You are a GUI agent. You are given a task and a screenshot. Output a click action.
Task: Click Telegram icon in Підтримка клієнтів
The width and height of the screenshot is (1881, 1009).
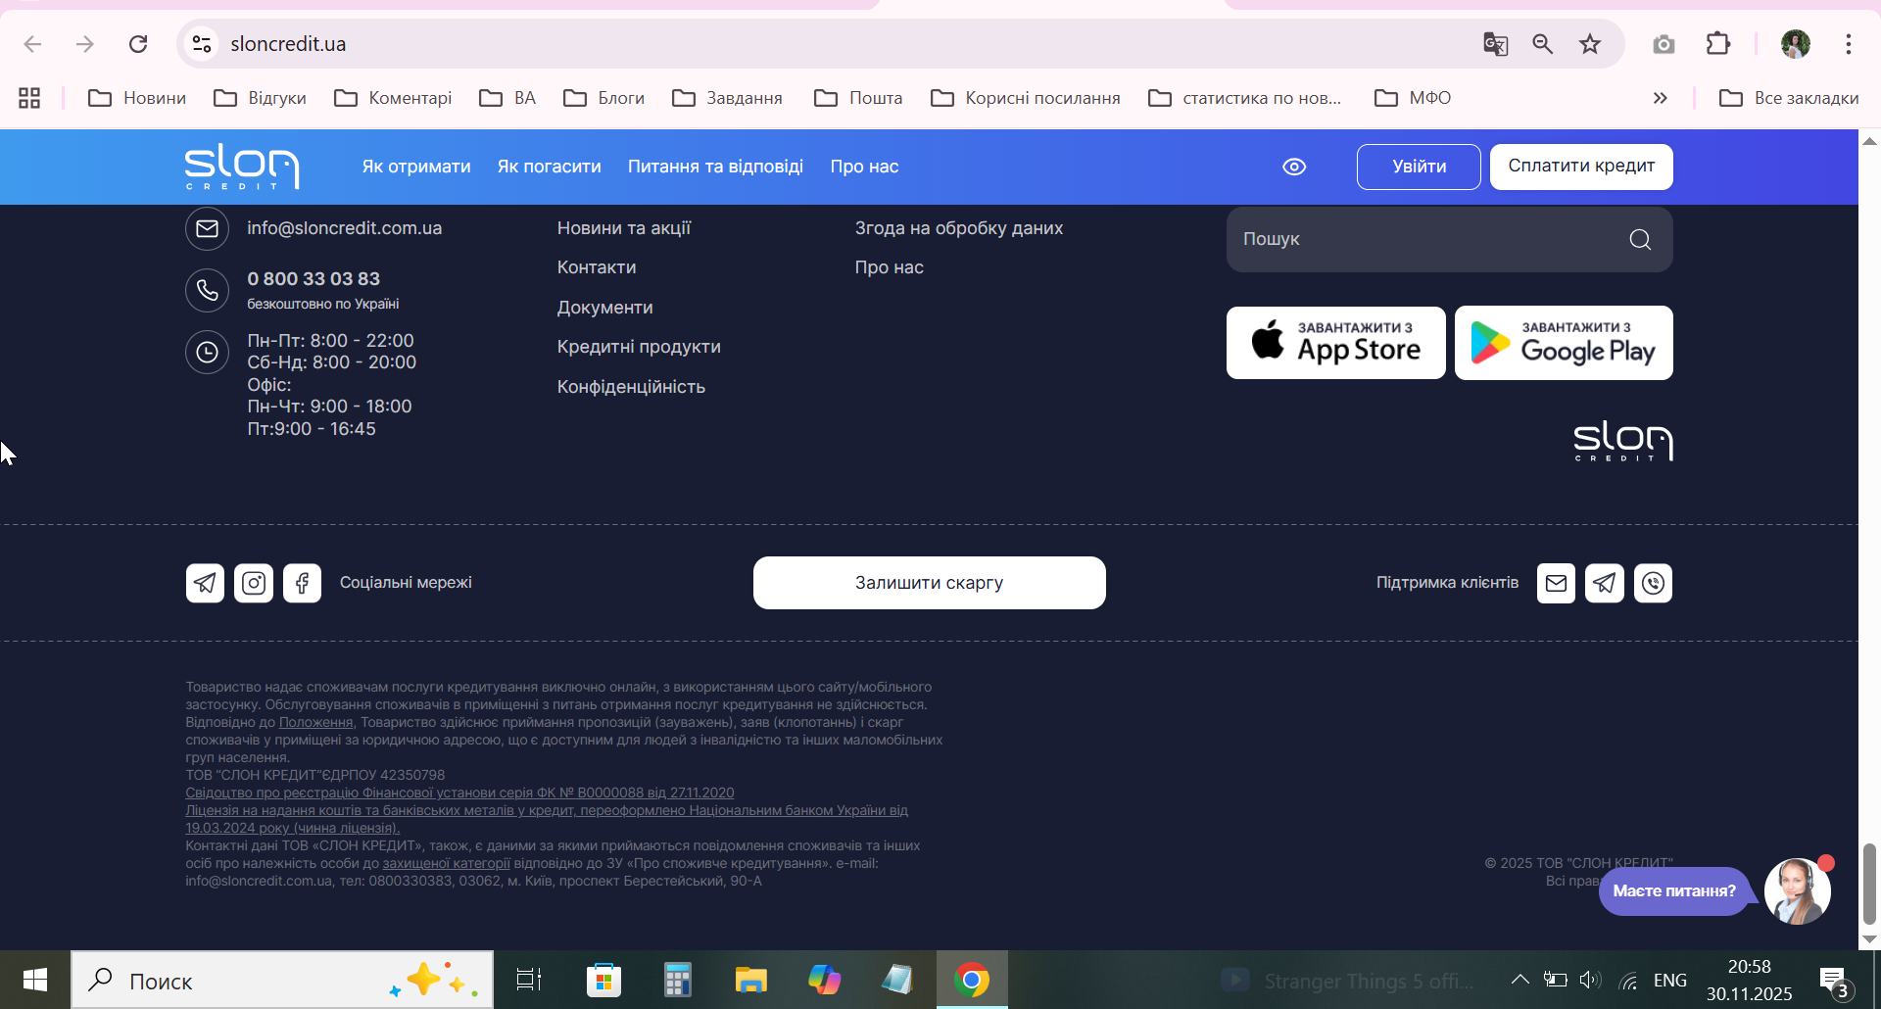(1605, 583)
